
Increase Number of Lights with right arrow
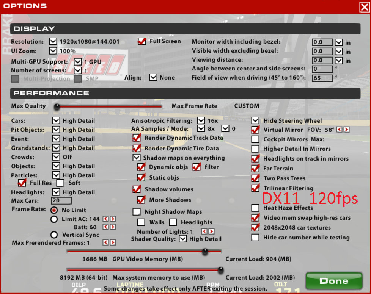[x=211, y=231]
